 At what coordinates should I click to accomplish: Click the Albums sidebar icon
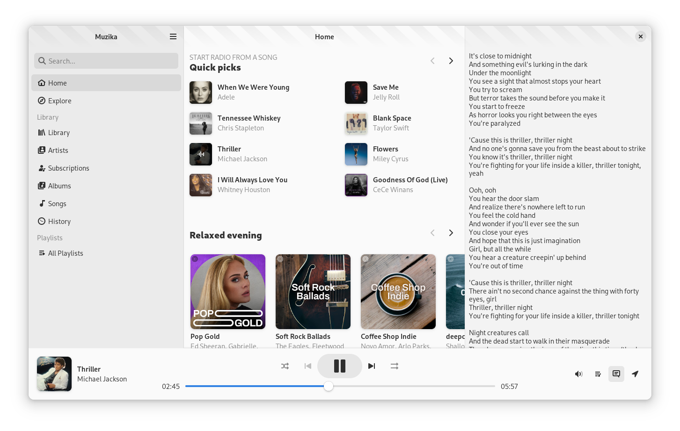[x=42, y=186]
